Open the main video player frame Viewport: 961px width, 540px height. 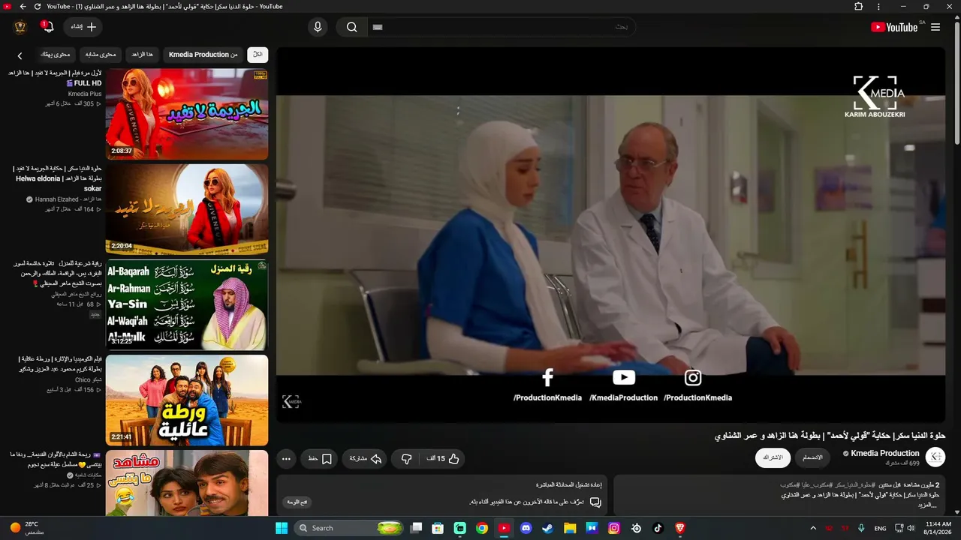tap(610, 235)
